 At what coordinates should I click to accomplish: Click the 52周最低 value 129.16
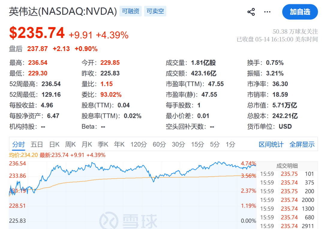pyautogui.click(x=51, y=95)
